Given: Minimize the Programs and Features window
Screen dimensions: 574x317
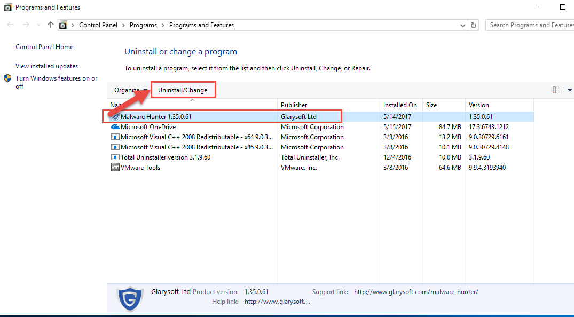Looking at the screenshot, I should click(x=538, y=7).
